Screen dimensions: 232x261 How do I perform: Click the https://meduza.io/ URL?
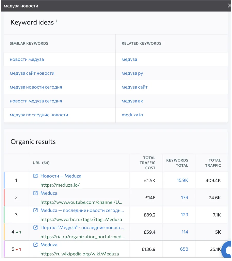pos(60,185)
